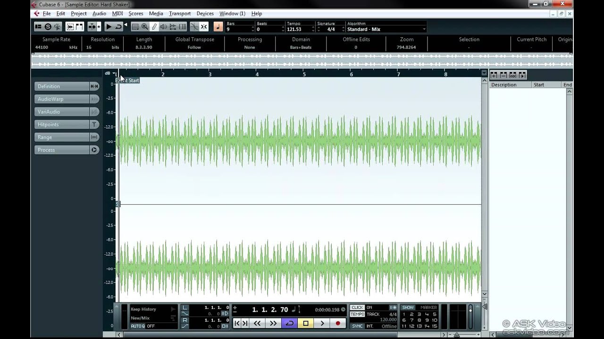Click the Stop button in transport
Screen dimensions: 604x339
305,323
